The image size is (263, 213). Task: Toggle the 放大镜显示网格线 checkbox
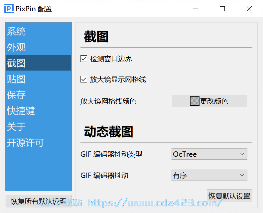click(84, 79)
